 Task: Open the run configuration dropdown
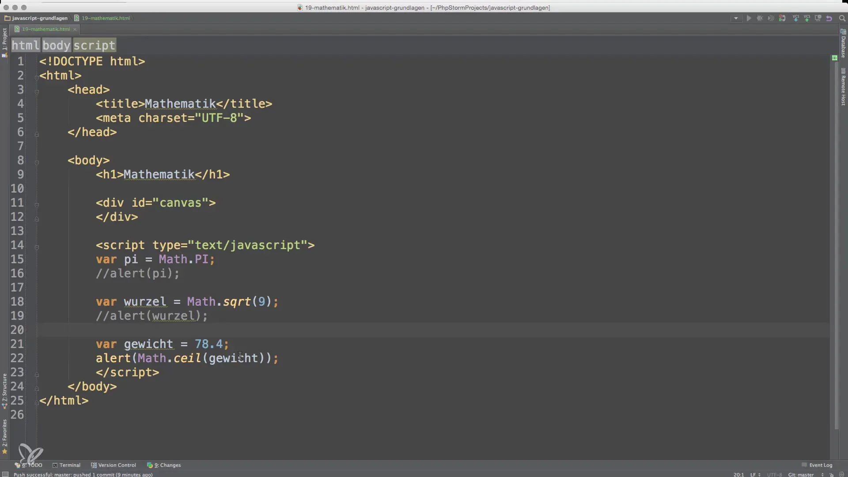[736, 19]
